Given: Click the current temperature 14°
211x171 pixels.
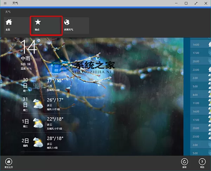Looking at the screenshot, I should tap(30, 46).
